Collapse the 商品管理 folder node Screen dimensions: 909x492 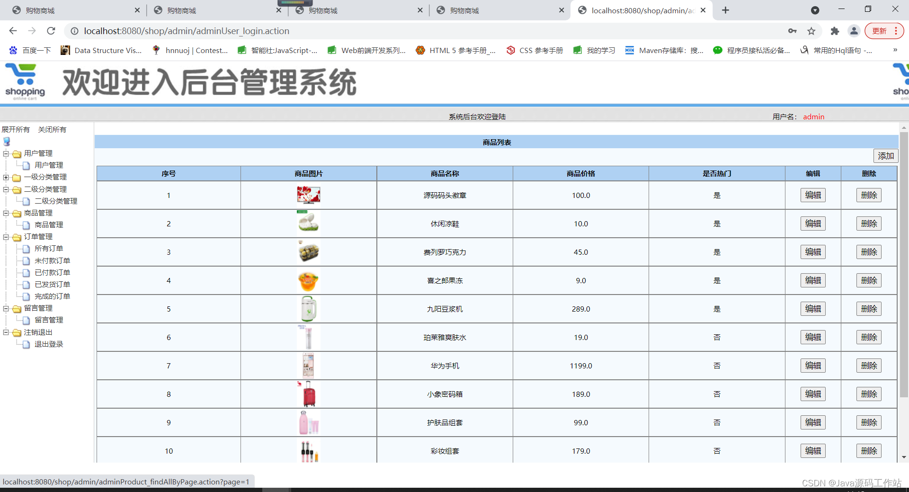[6, 213]
